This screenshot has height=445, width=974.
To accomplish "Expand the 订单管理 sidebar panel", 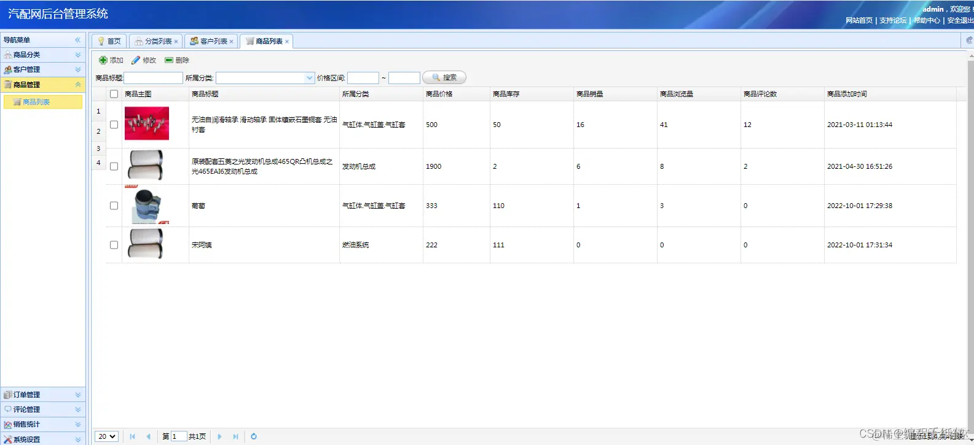I will click(78, 395).
